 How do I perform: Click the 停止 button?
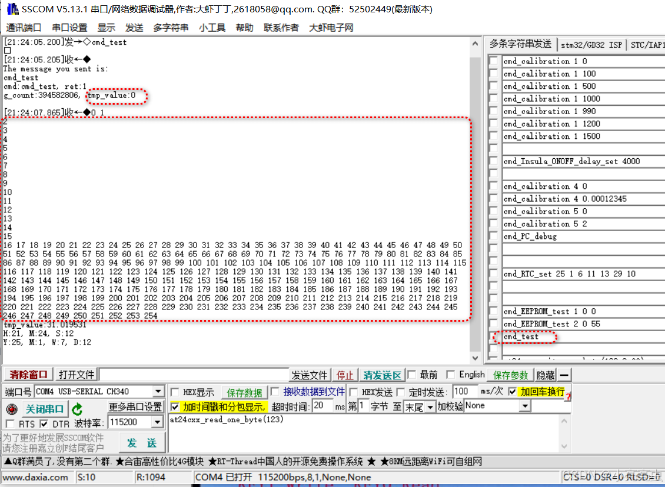344,375
